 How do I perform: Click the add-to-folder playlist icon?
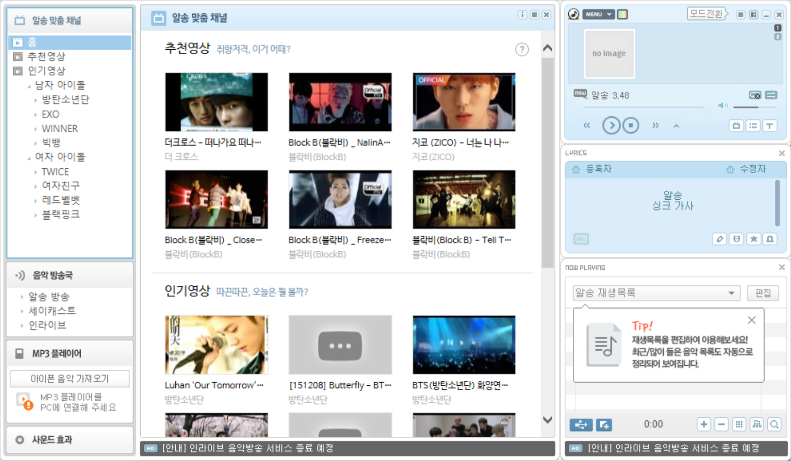coord(604,425)
